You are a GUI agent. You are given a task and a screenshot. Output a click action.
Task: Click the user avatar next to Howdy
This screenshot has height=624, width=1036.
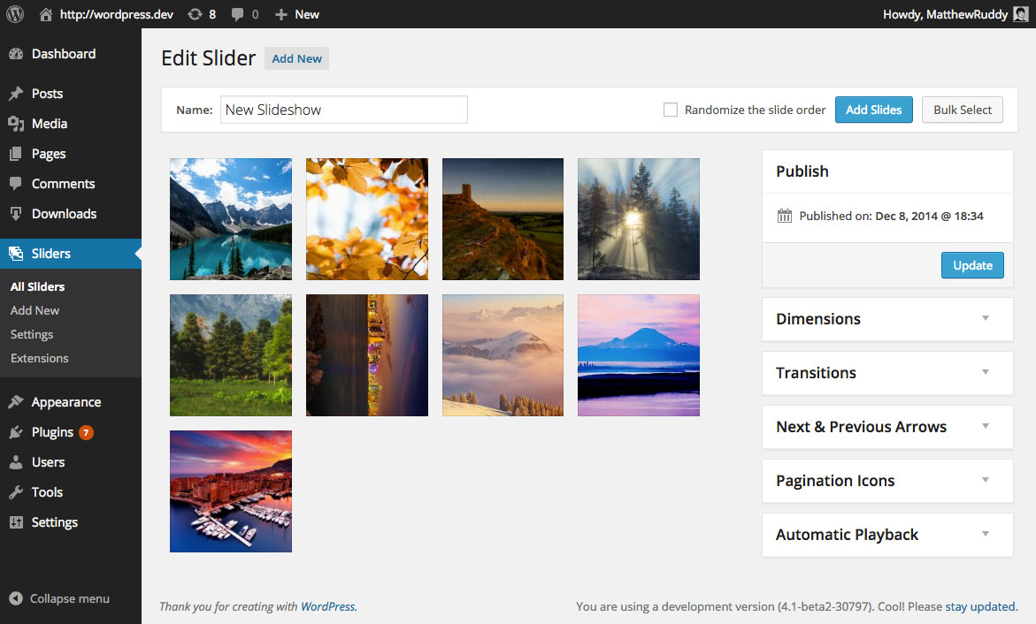pos(1021,14)
